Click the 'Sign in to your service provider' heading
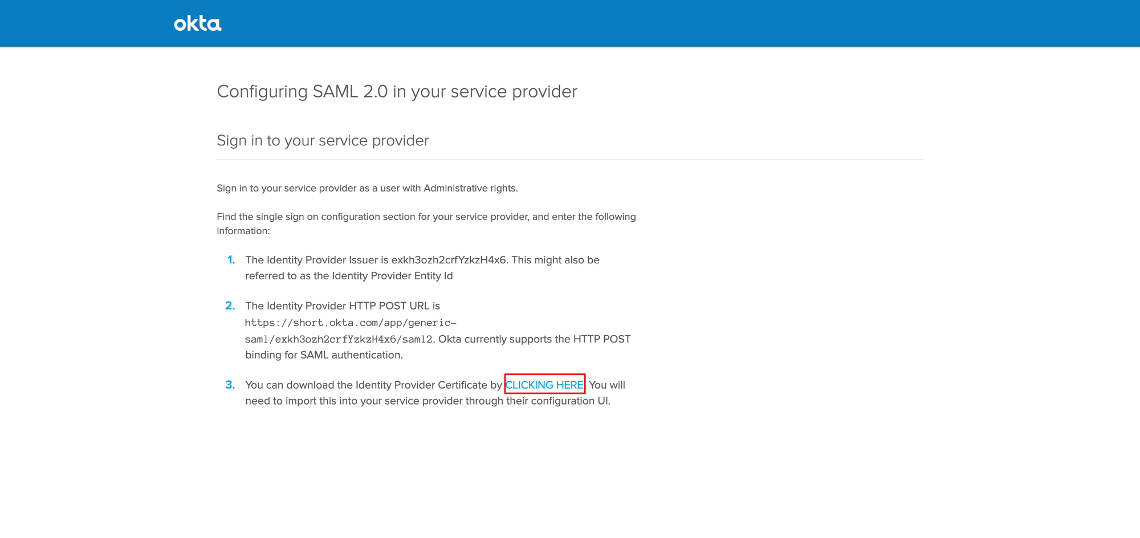 pyautogui.click(x=323, y=141)
